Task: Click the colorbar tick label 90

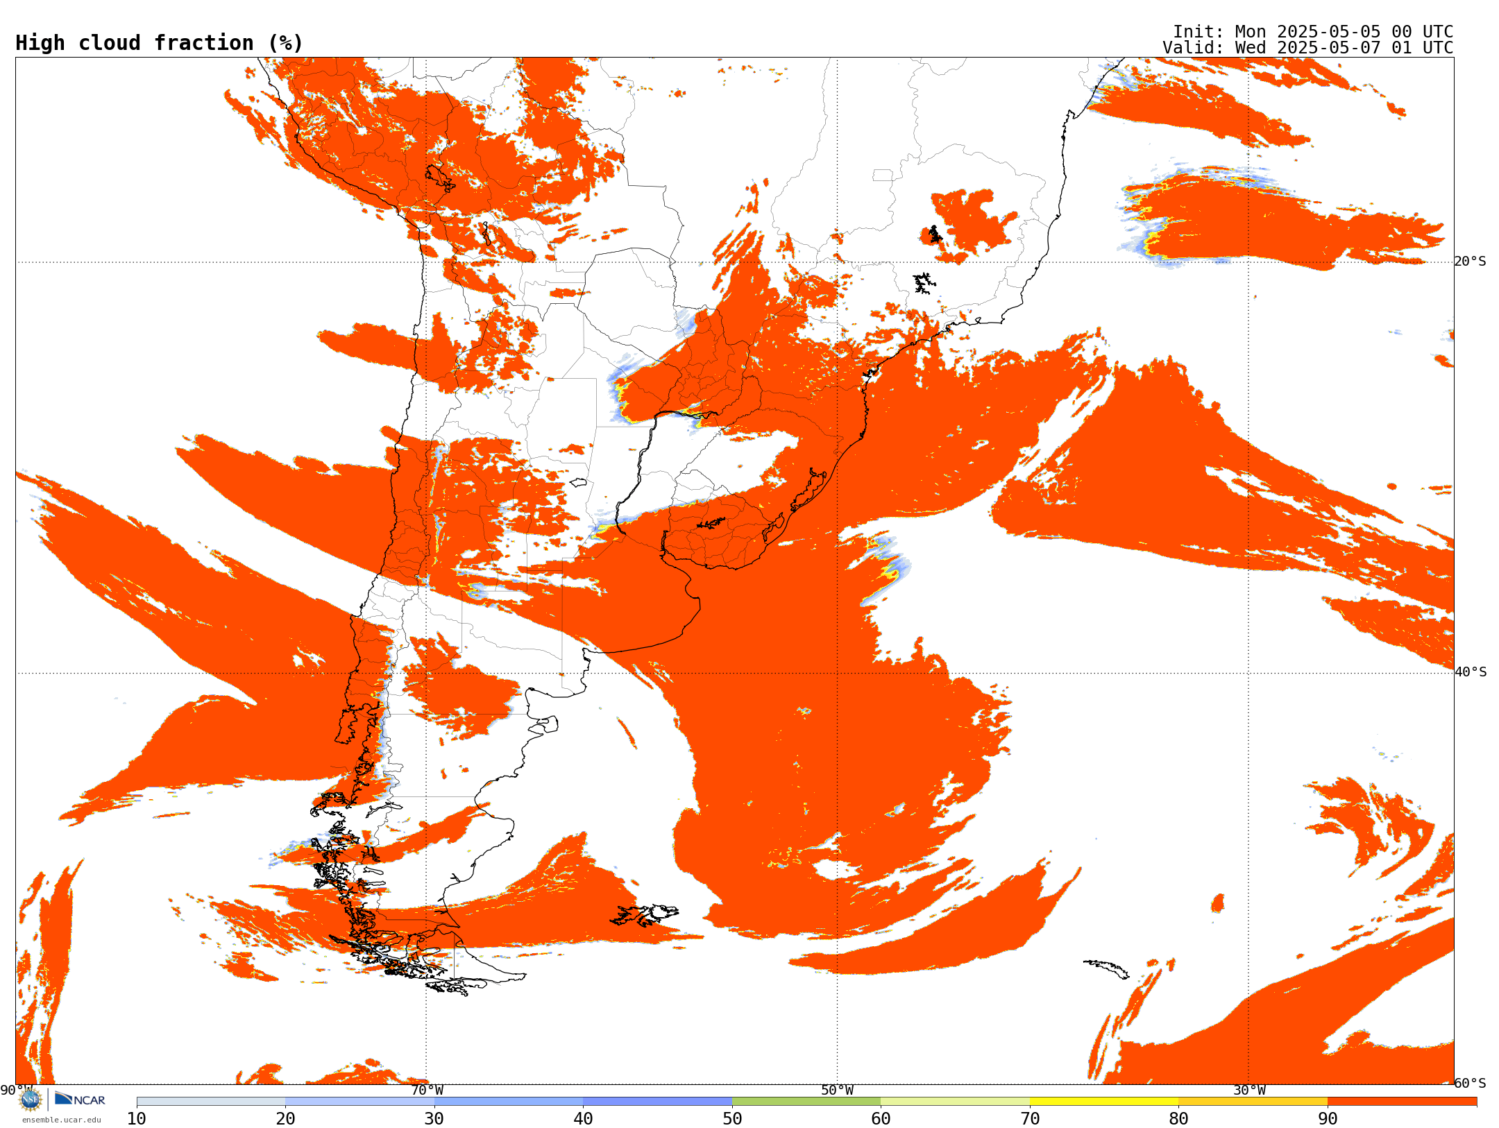Action: (1328, 1119)
